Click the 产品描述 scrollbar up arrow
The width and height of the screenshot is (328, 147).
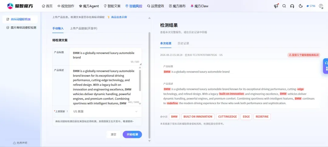click(140, 67)
